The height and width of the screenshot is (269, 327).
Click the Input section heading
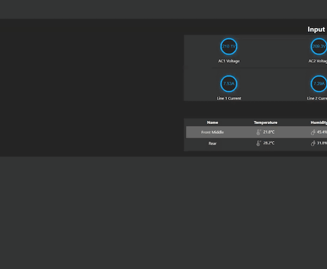(316, 30)
